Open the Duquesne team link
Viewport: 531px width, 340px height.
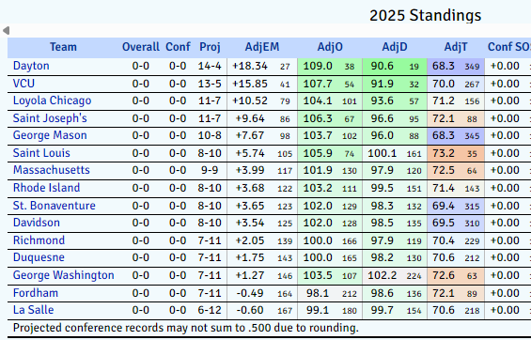coord(39,257)
